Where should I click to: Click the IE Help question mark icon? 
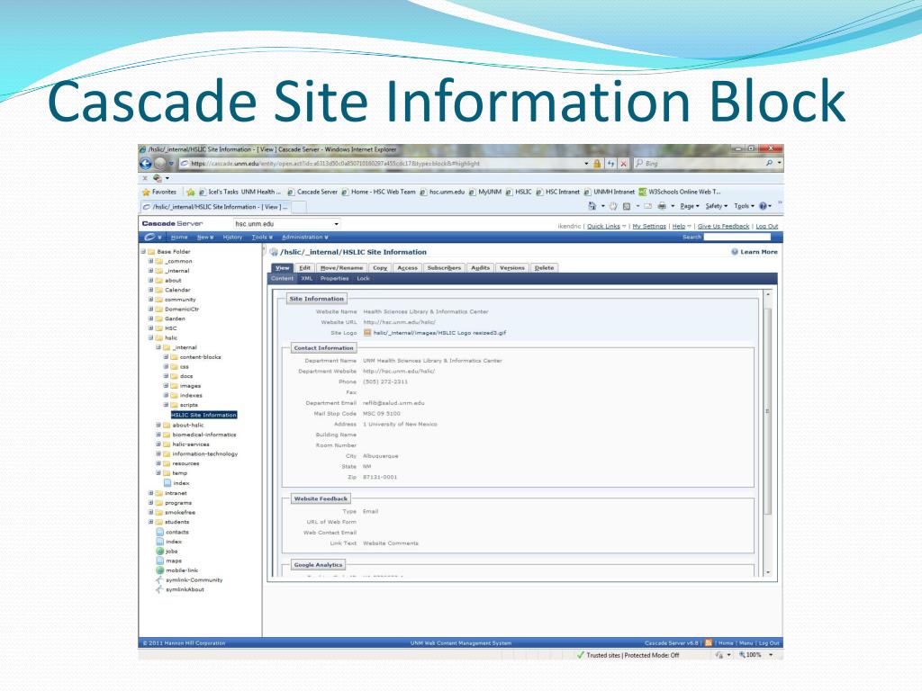[763, 206]
